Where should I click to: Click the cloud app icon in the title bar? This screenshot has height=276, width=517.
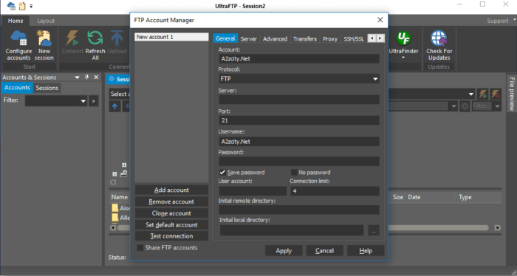11,6
